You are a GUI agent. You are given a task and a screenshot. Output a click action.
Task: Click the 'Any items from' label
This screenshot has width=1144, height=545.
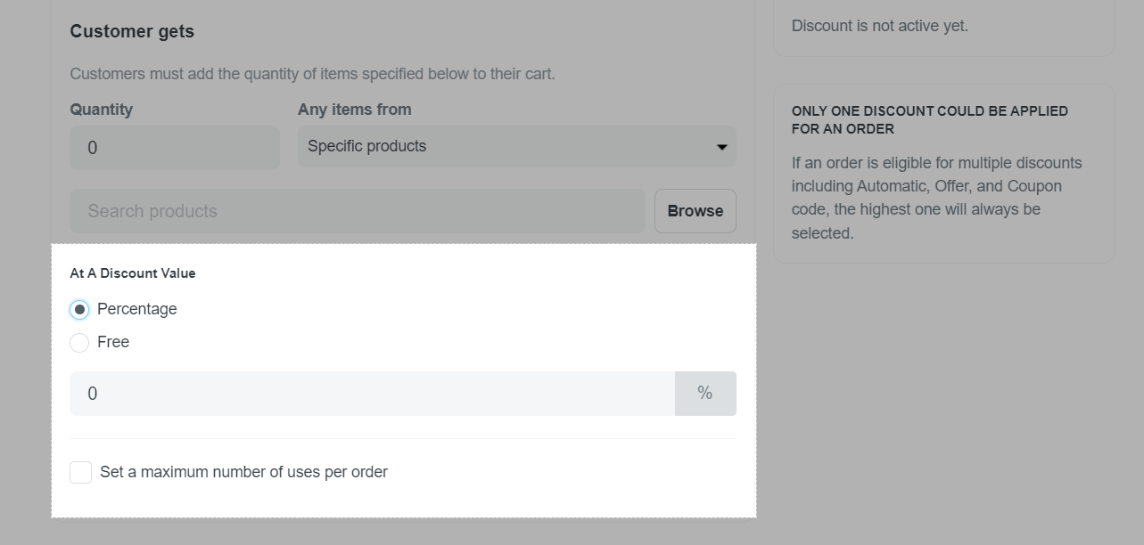click(355, 110)
